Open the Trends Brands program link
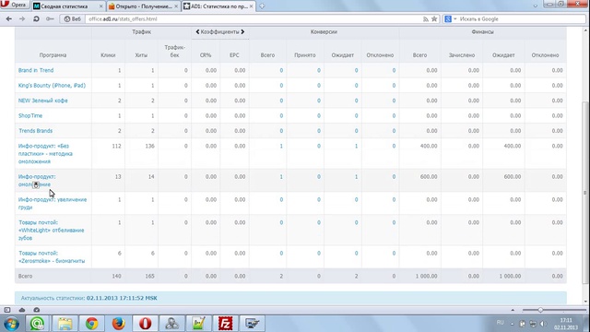This screenshot has height=332, width=590. [x=35, y=131]
